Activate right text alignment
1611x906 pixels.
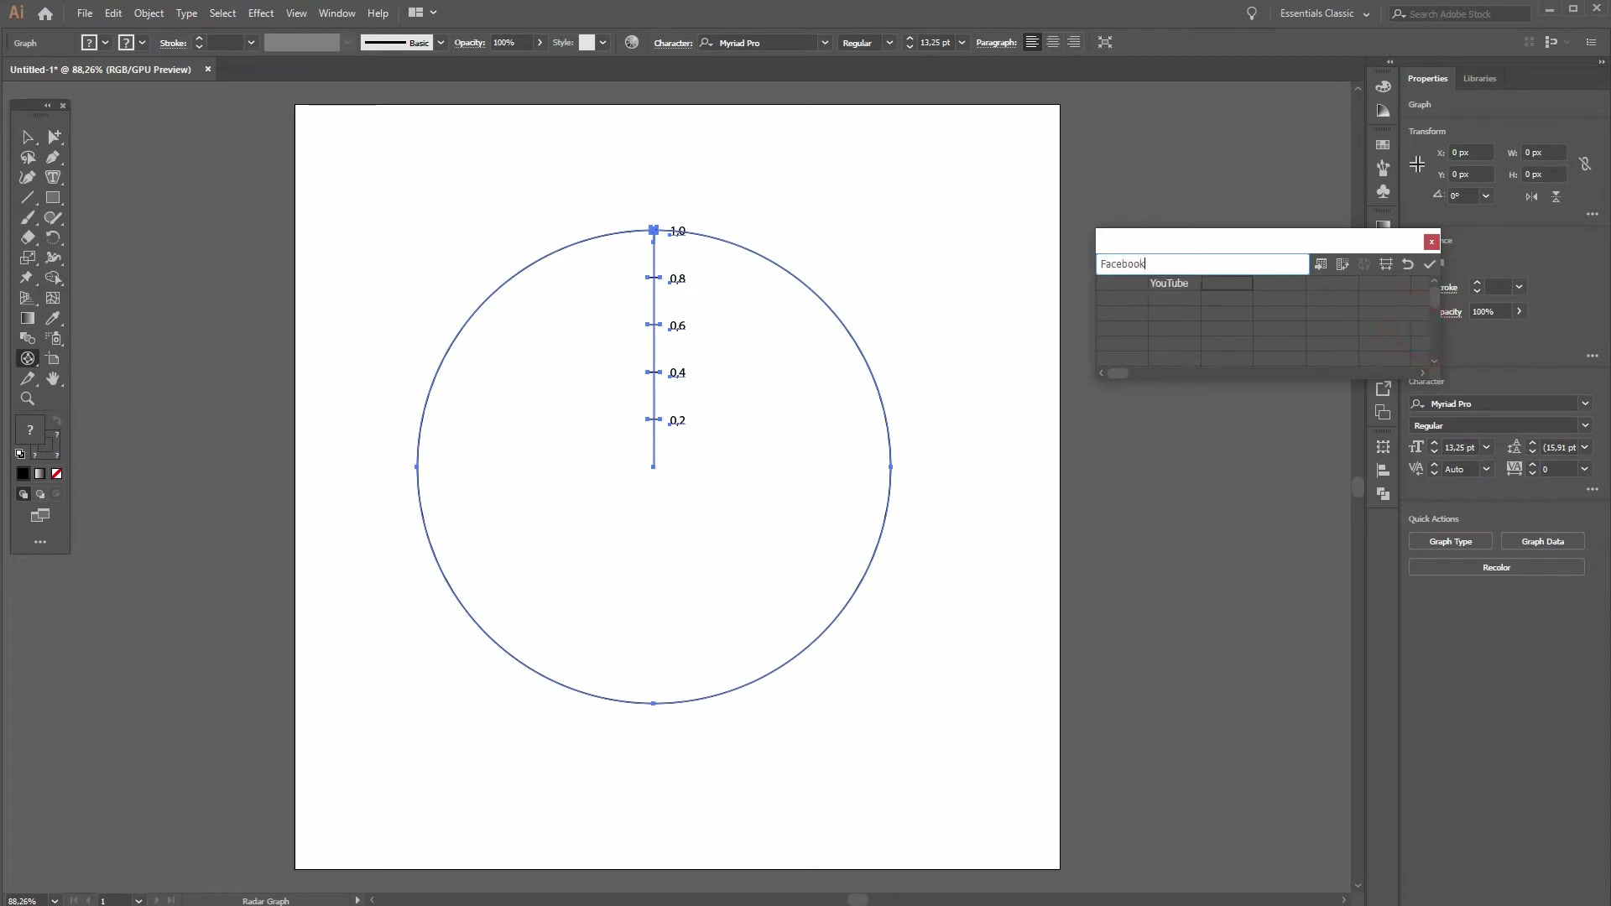1074,42
